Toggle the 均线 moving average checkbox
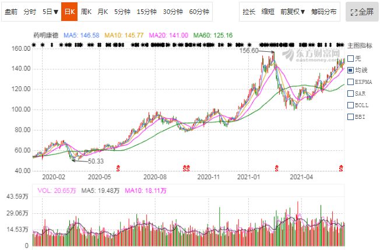 tap(350, 70)
